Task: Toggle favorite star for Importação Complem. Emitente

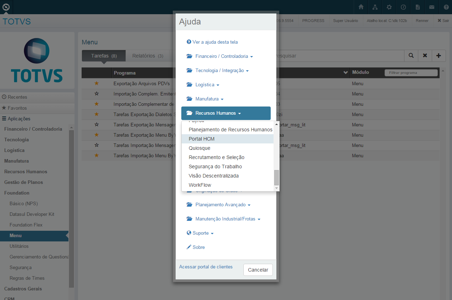Action: click(97, 94)
